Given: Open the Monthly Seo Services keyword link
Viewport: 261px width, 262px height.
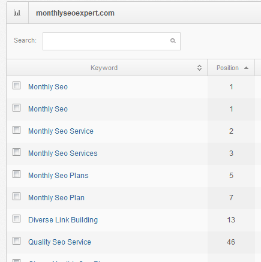Looking at the screenshot, I should point(63,153).
